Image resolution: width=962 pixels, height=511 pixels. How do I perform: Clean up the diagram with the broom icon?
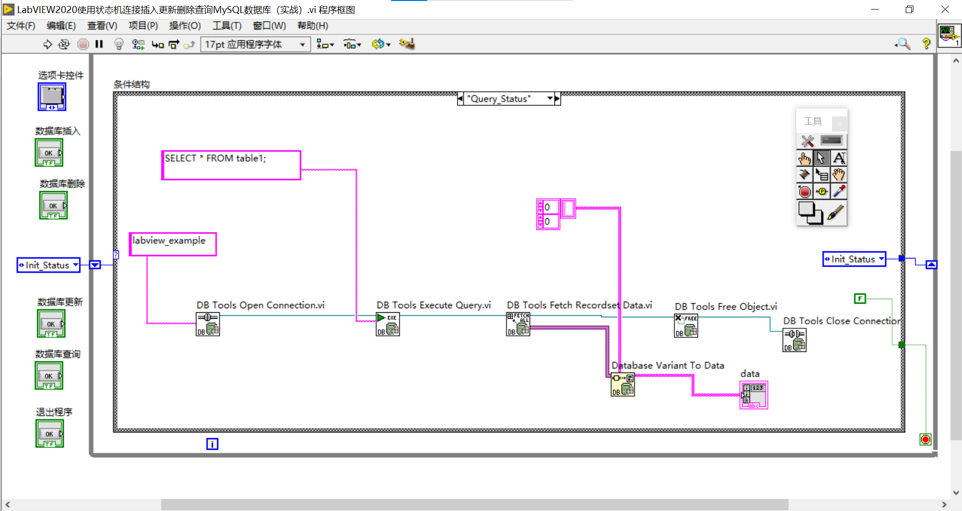(x=407, y=44)
